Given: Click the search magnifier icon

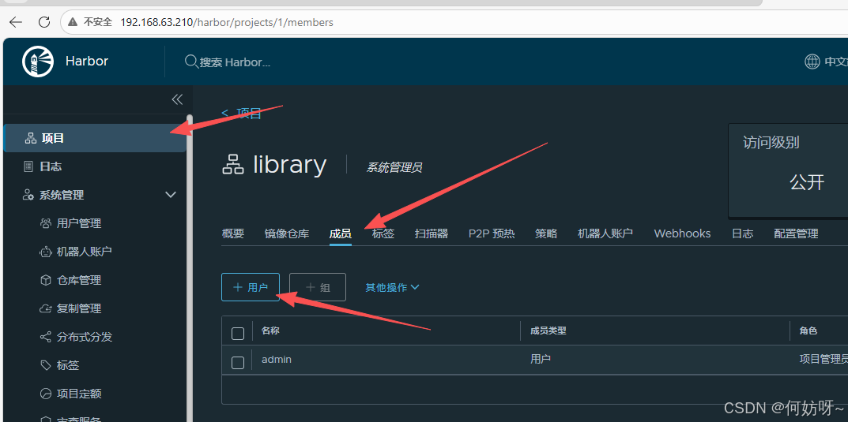Looking at the screenshot, I should 191,62.
